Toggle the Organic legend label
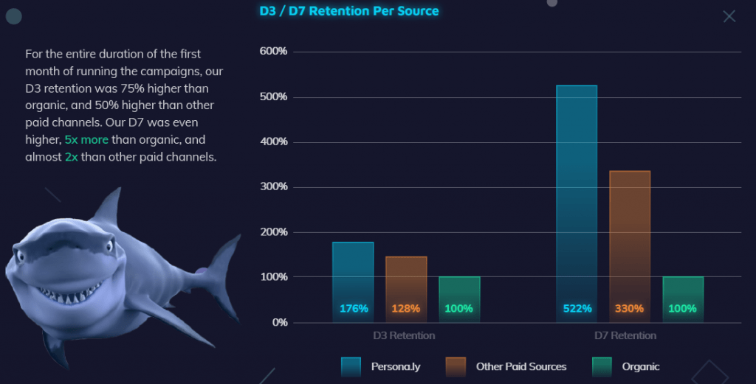 tap(640, 366)
